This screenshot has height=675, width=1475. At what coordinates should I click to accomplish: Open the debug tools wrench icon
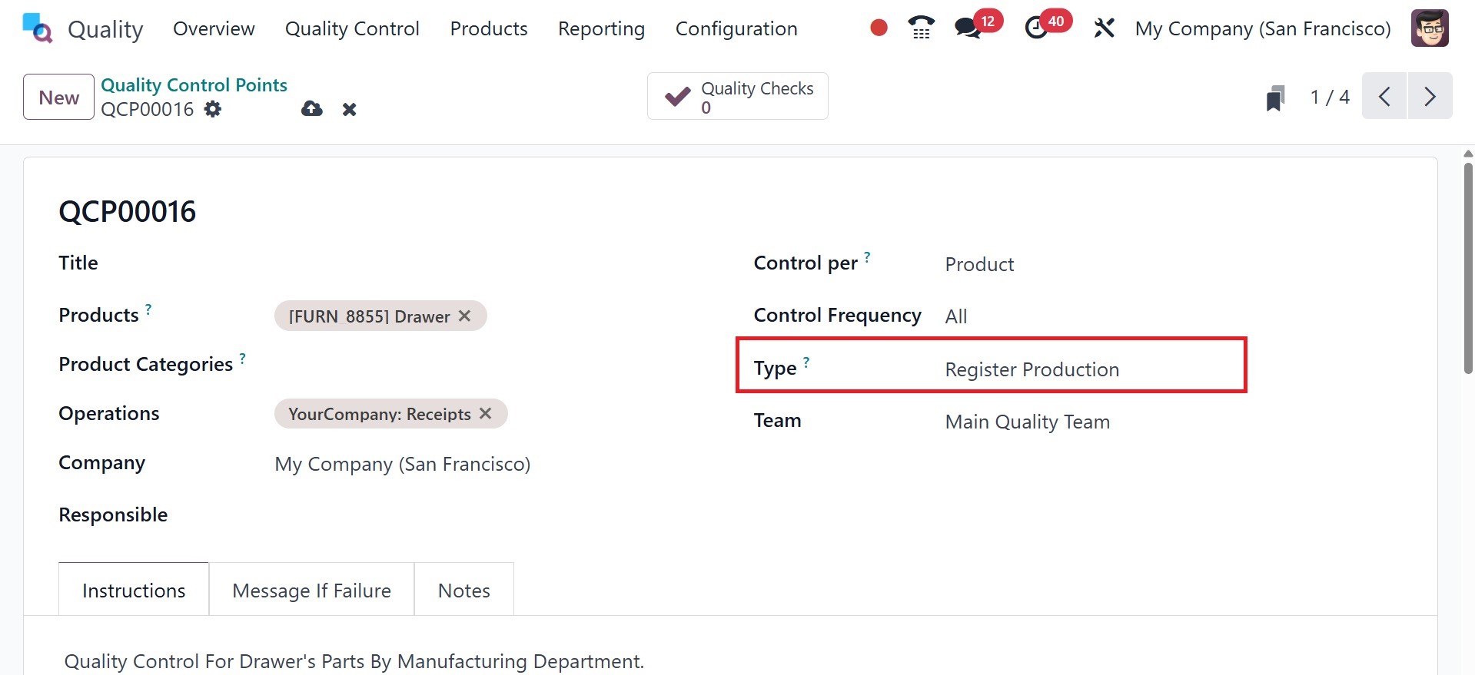pos(1104,28)
